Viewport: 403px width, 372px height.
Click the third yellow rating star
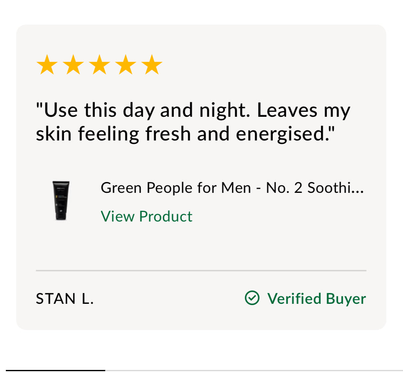[99, 64]
